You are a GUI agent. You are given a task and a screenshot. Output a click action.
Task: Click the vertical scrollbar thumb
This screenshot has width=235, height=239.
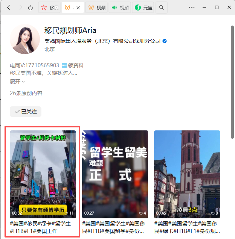click(232, 82)
